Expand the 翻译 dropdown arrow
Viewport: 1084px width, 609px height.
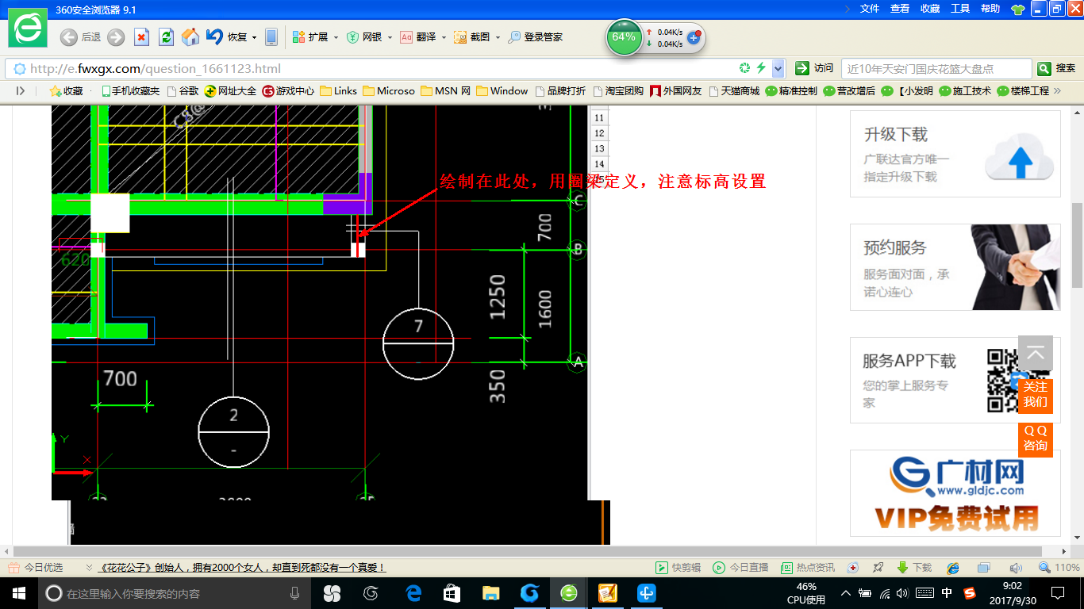click(443, 37)
